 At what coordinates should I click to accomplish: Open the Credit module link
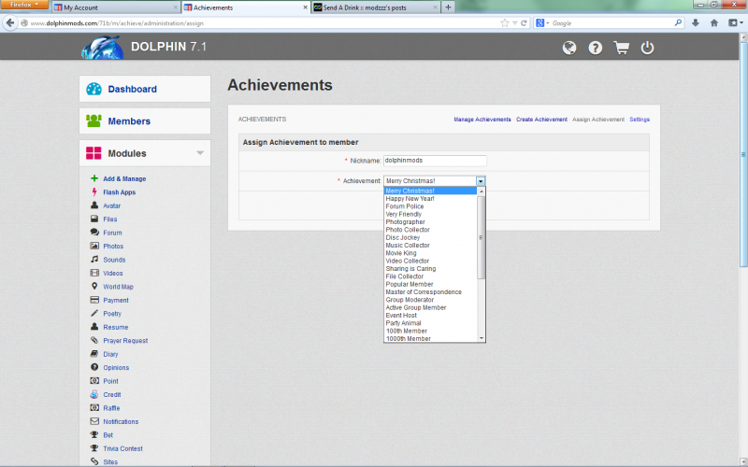pyautogui.click(x=111, y=394)
